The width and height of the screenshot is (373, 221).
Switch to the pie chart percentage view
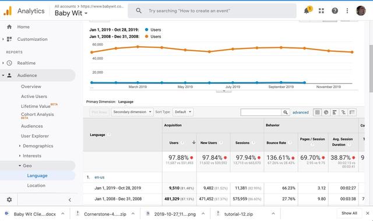(x=326, y=113)
